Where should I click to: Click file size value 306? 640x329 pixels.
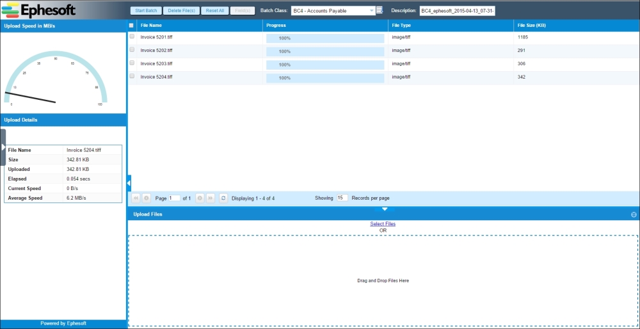pyautogui.click(x=521, y=63)
